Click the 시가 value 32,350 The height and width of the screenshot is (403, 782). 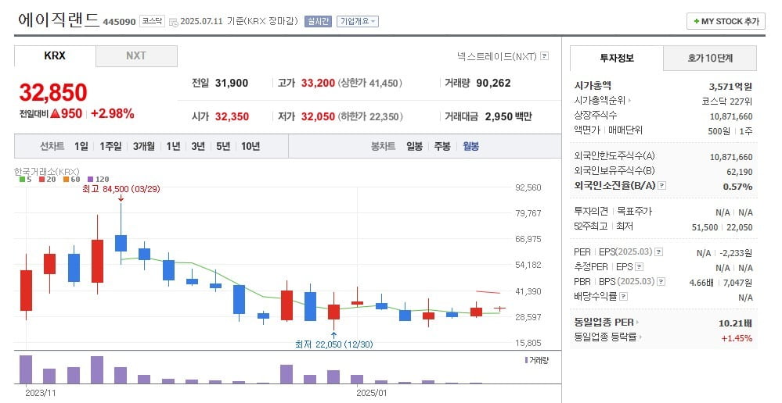point(232,116)
